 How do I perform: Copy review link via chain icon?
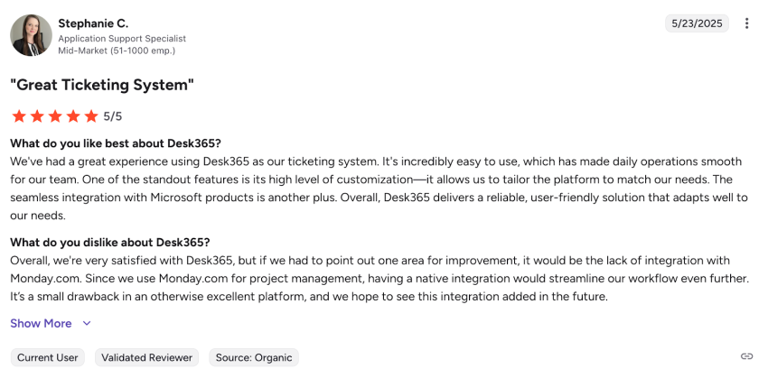[x=746, y=356]
